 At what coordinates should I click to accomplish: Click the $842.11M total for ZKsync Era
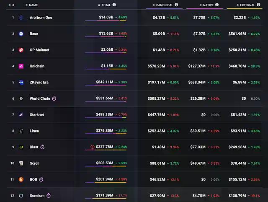click(x=104, y=82)
